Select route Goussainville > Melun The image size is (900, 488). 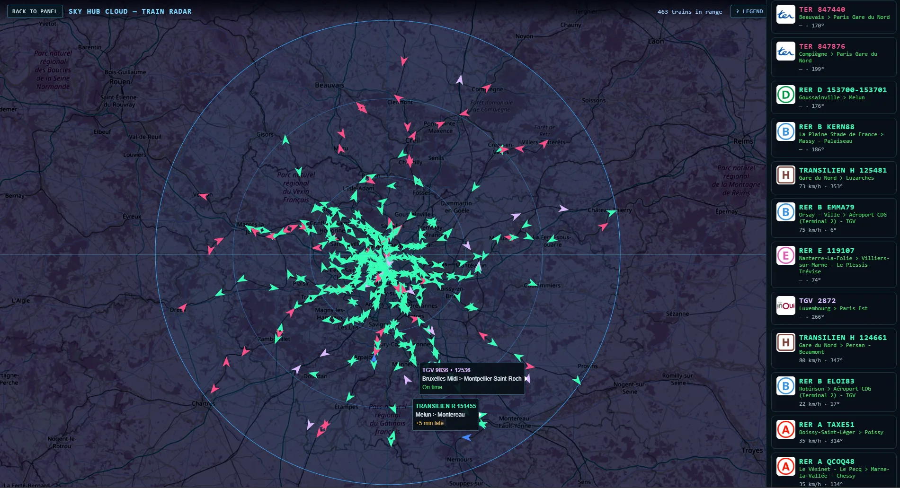click(x=832, y=97)
